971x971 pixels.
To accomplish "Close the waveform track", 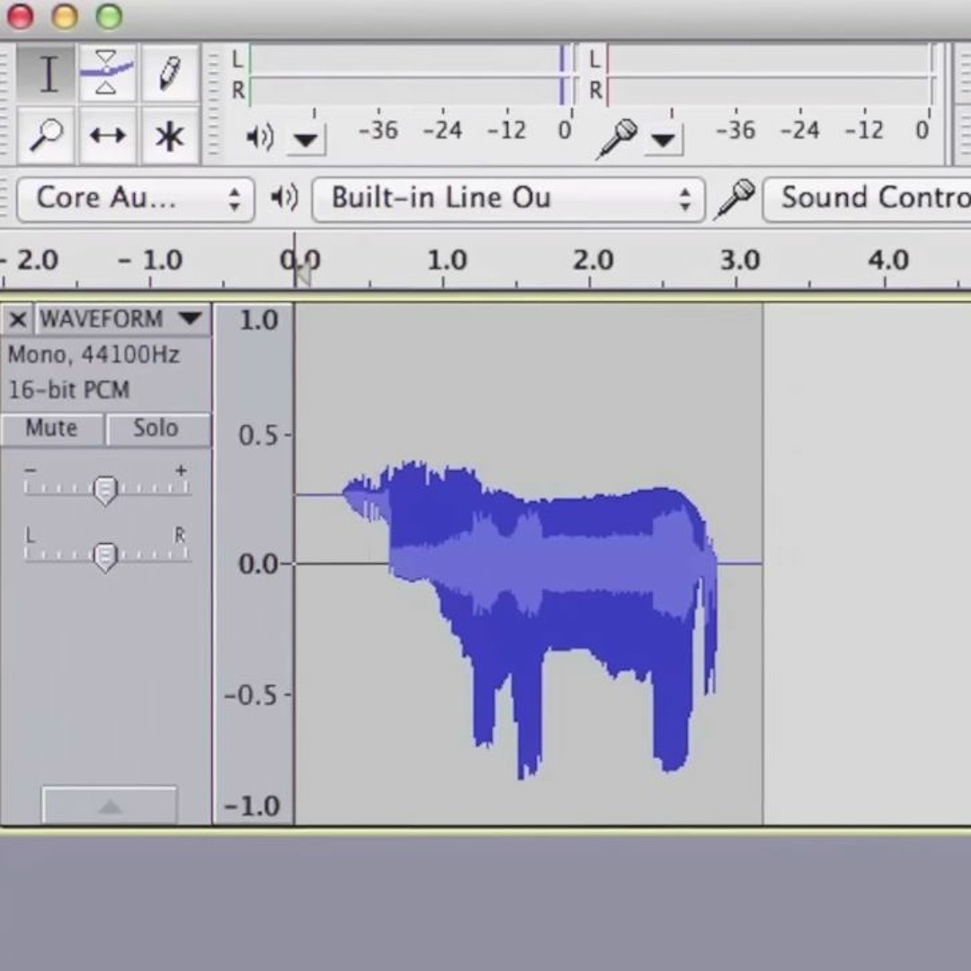I will click(17, 318).
